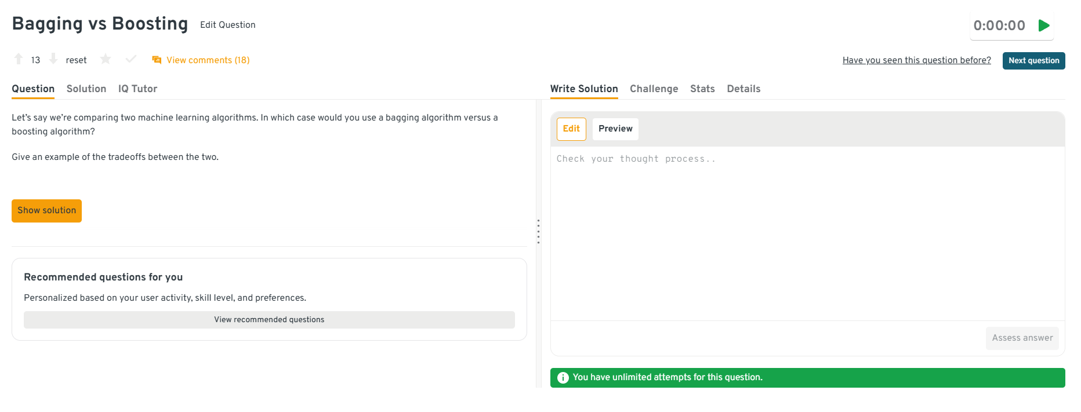Go to the Stats tab
Image resolution: width=1081 pixels, height=412 pixels.
coord(702,89)
